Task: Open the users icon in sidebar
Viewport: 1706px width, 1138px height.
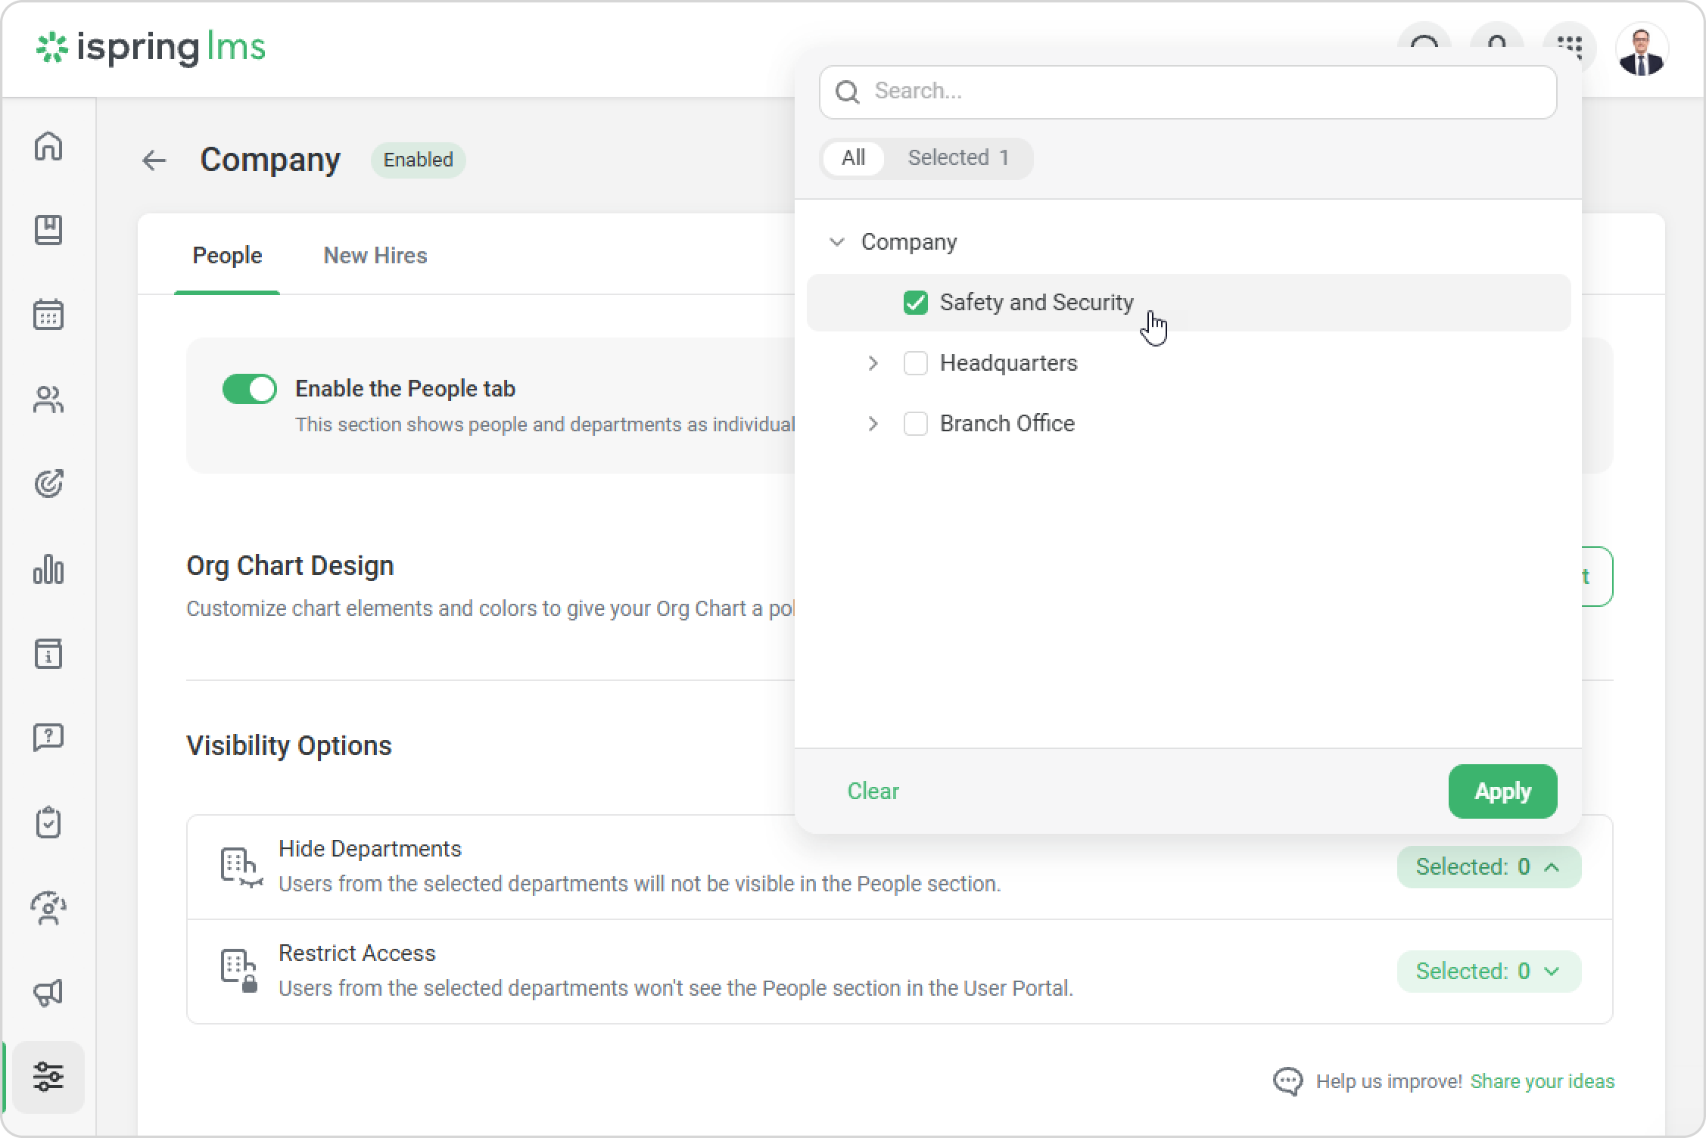Action: tap(48, 400)
